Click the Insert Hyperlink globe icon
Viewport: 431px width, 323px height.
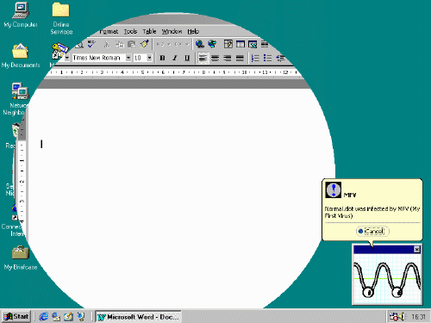coord(200,44)
